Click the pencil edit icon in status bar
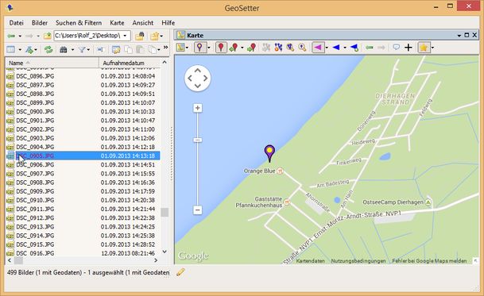 pos(180,272)
